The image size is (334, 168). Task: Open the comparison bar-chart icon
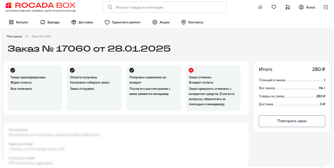coord(260,7)
